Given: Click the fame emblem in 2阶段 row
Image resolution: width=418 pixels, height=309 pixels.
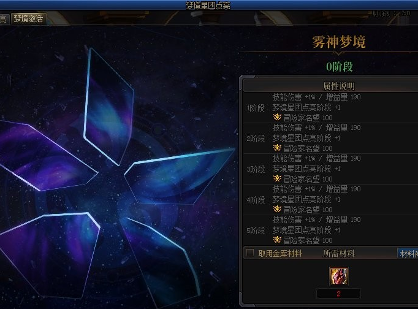Looking at the screenshot, I should [x=277, y=148].
